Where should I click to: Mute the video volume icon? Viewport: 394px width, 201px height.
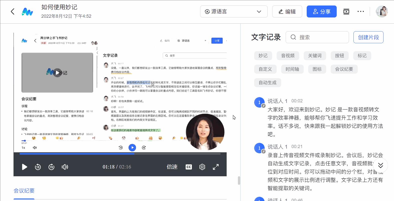point(65,167)
